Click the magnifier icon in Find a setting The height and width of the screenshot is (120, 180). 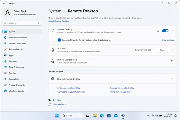(39, 23)
